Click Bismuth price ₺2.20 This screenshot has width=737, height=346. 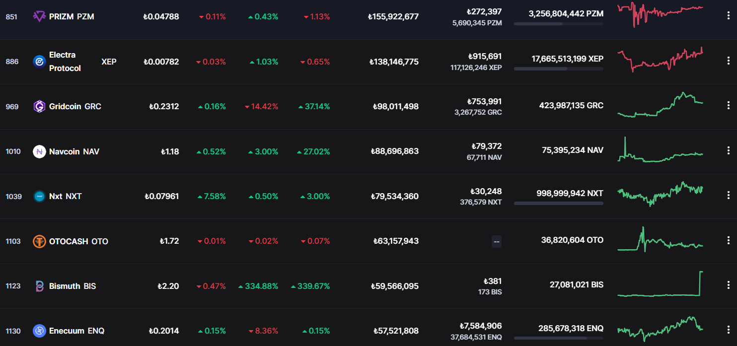point(168,286)
